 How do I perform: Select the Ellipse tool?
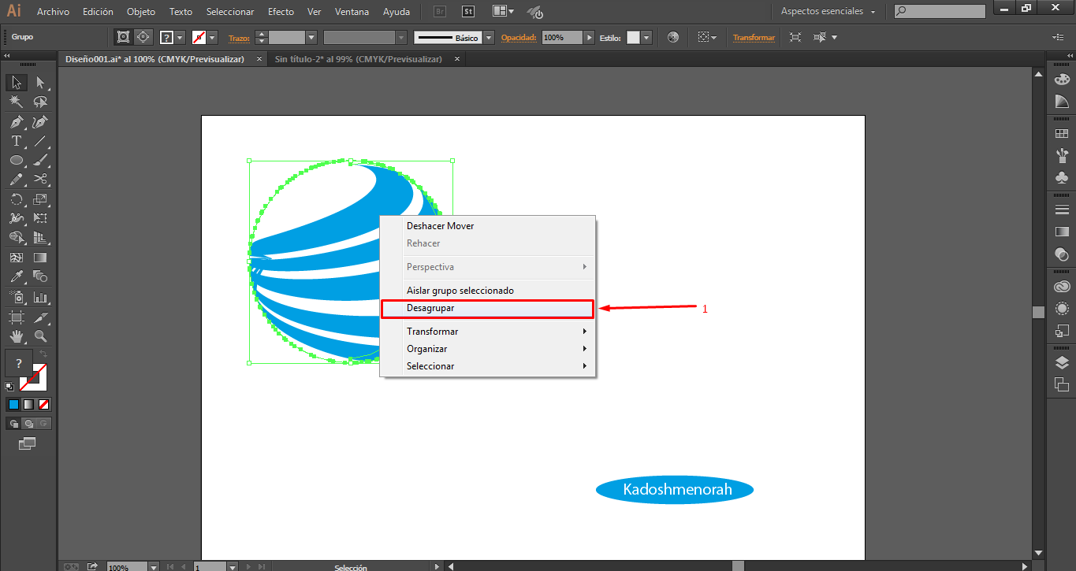17,160
